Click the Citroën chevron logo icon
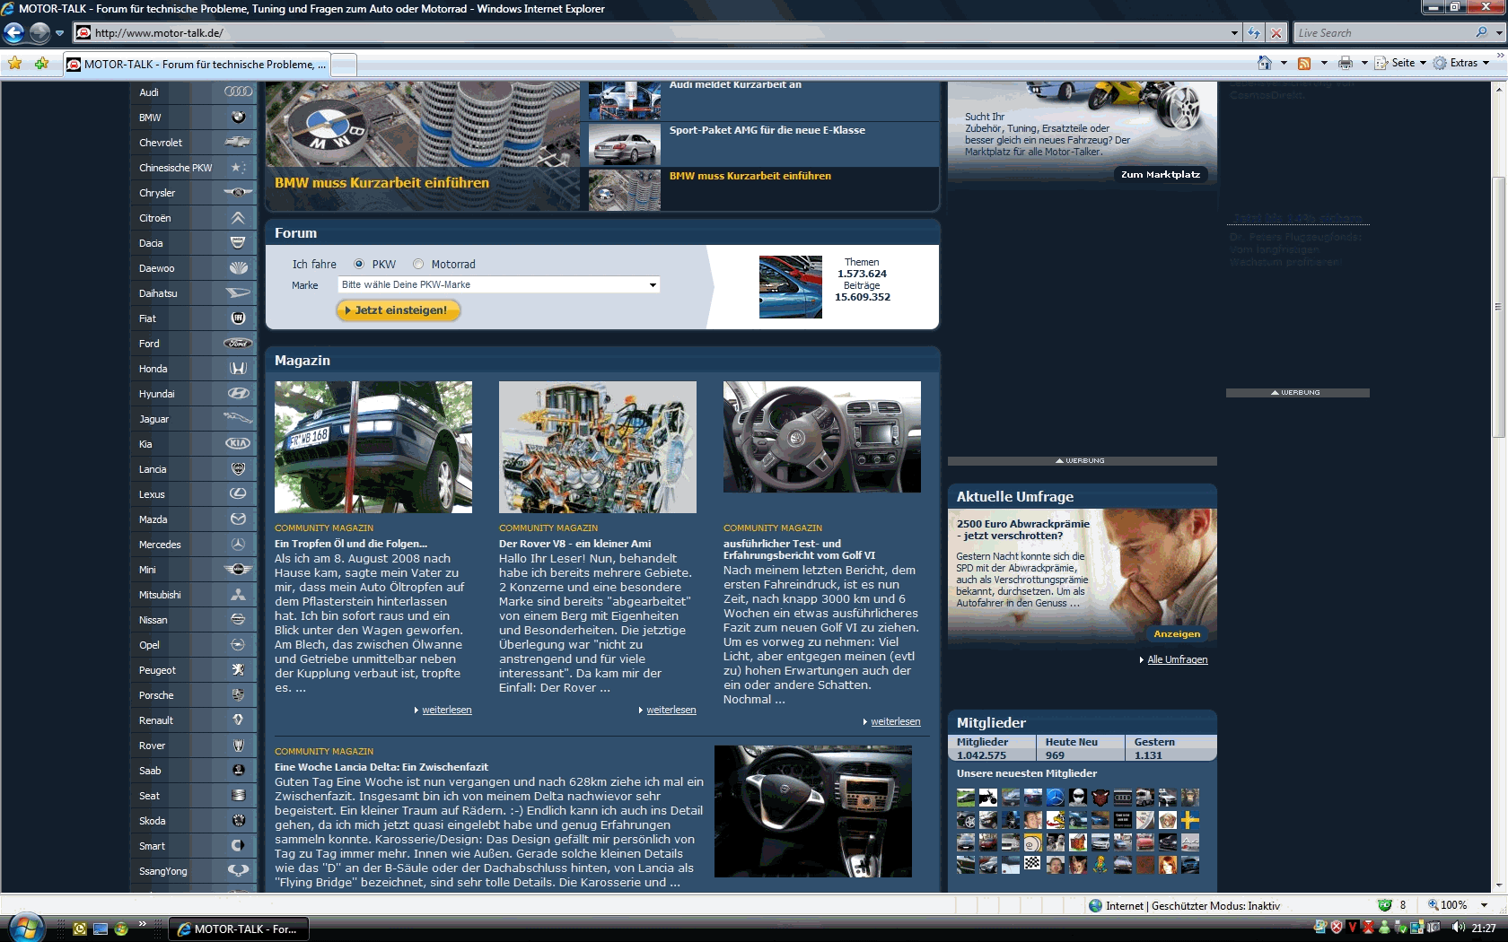This screenshot has width=1508, height=942. [x=238, y=217]
